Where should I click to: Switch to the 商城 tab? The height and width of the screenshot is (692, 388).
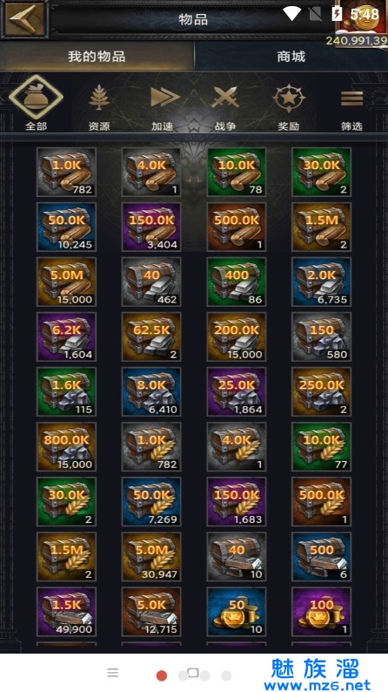pos(291,57)
